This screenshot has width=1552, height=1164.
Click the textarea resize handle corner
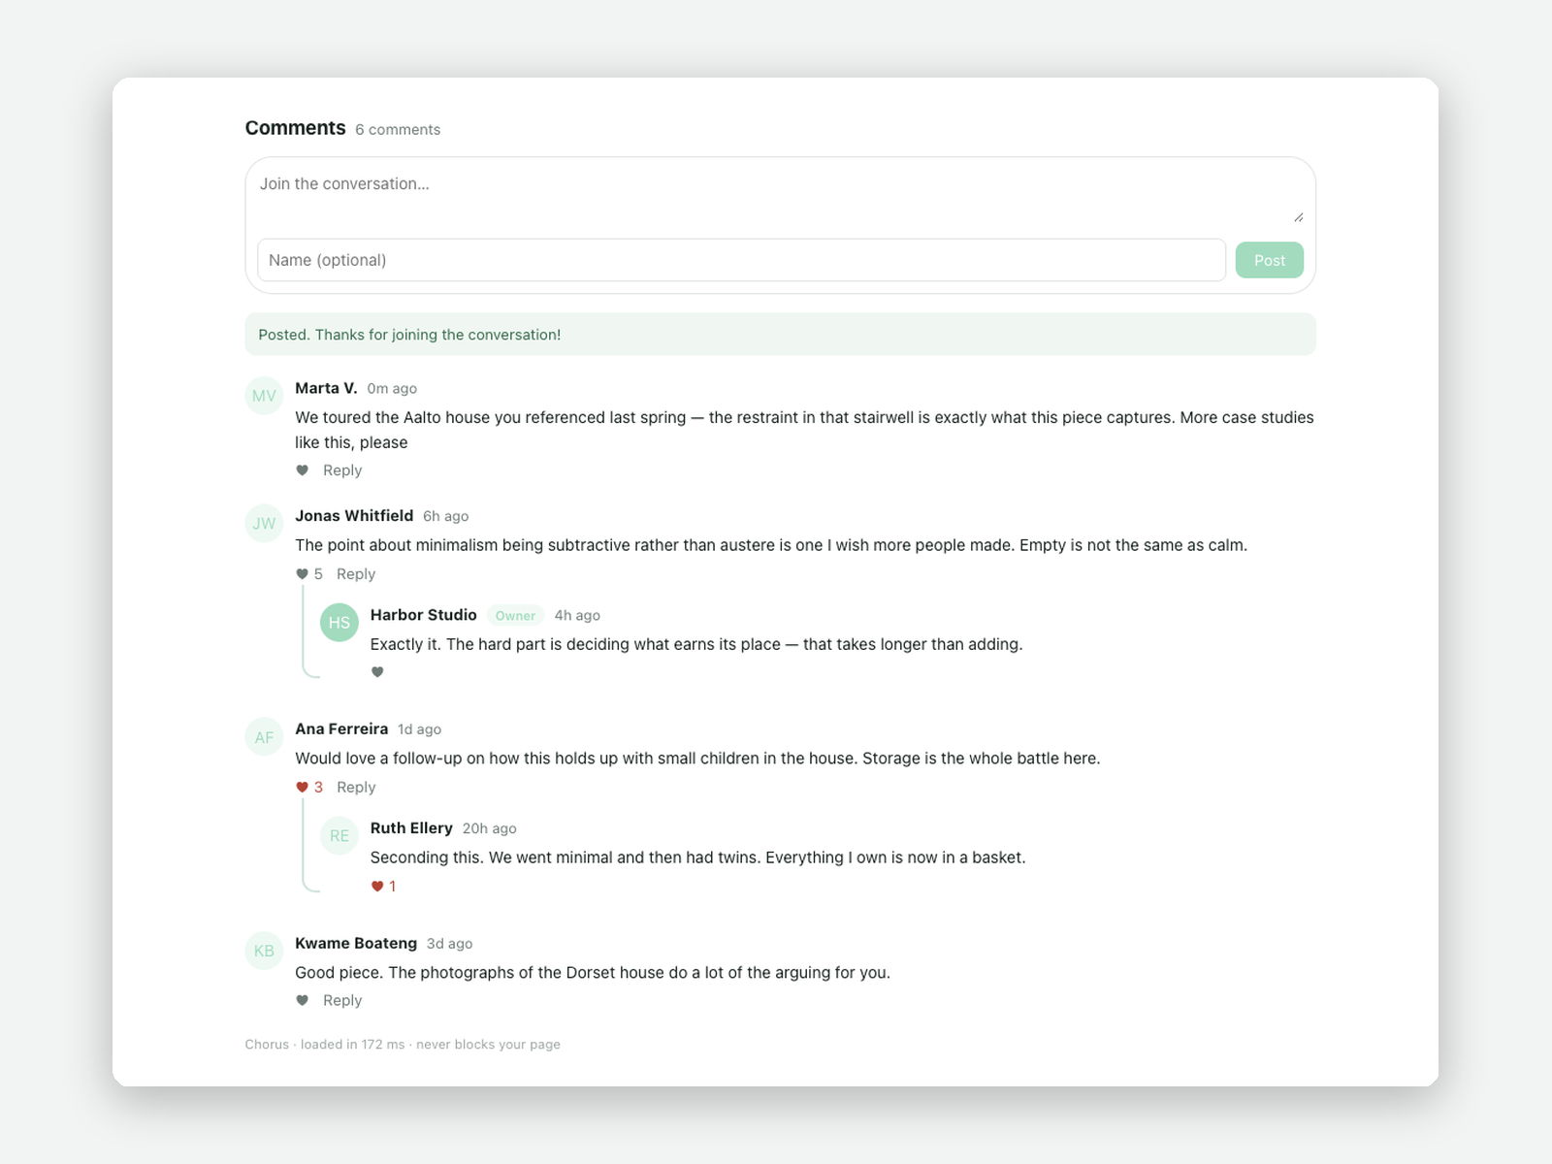[x=1298, y=217]
